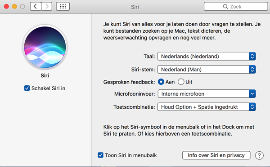The image size is (270, 167).
Task: Click the Siri window title text
Action: [135, 7]
